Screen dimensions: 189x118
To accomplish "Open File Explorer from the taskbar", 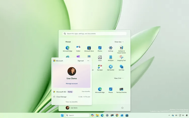I will tap(97, 115).
